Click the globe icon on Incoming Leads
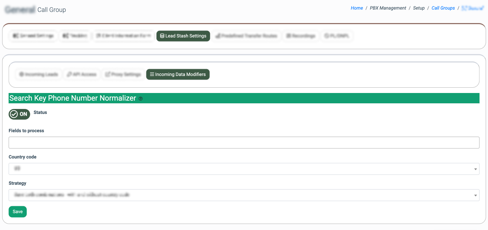488x230 pixels. click(x=21, y=75)
